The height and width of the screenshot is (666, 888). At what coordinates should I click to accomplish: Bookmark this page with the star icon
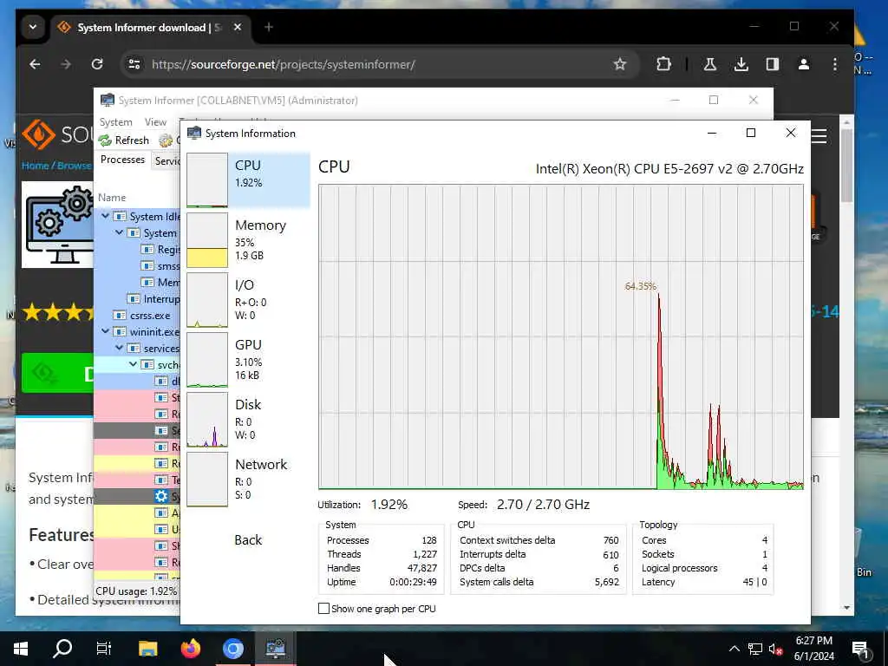point(620,64)
